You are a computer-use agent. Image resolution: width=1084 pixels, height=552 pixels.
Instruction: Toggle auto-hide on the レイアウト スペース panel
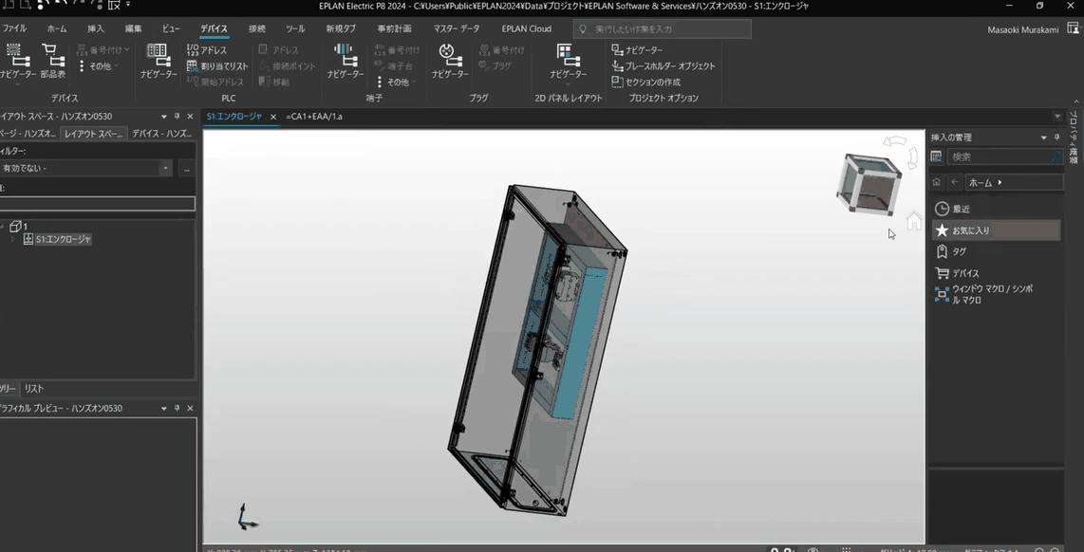[x=177, y=117]
